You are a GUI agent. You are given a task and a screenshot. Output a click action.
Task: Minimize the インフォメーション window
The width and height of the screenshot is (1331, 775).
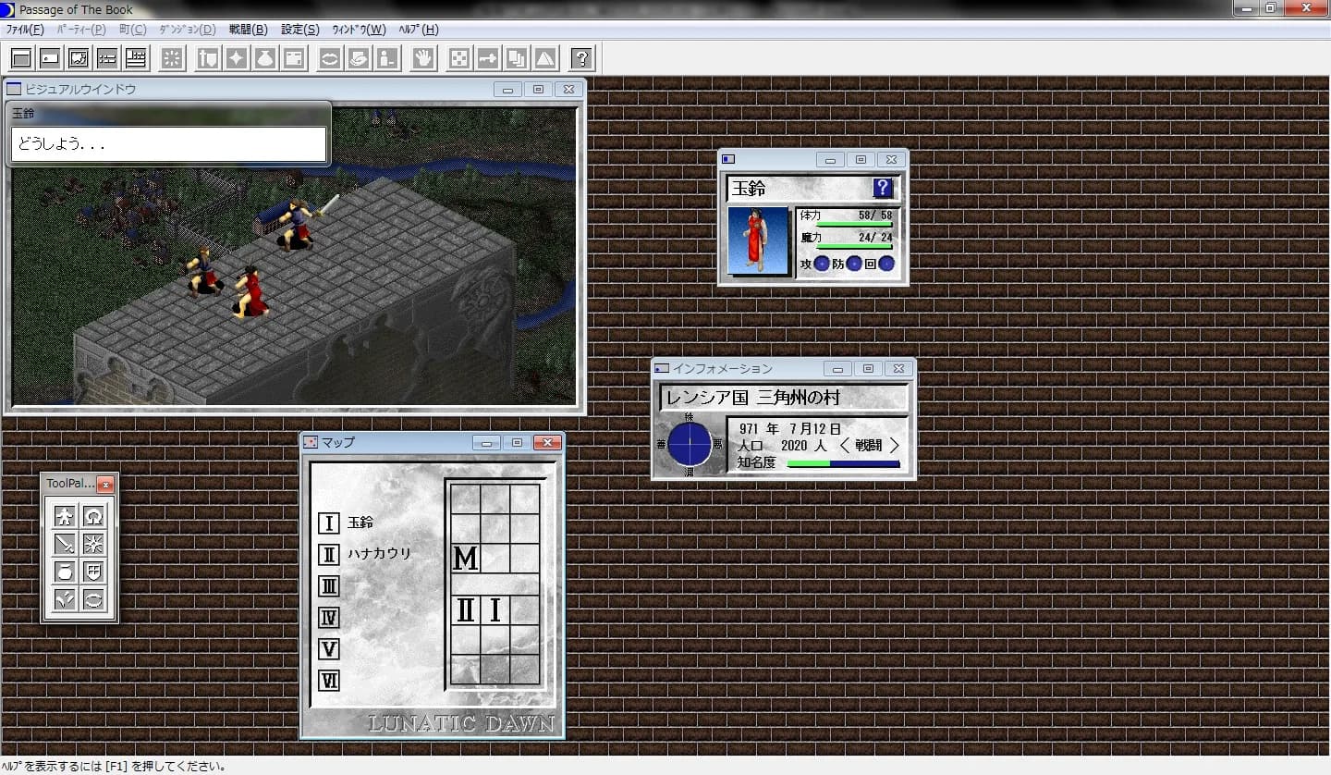837,369
